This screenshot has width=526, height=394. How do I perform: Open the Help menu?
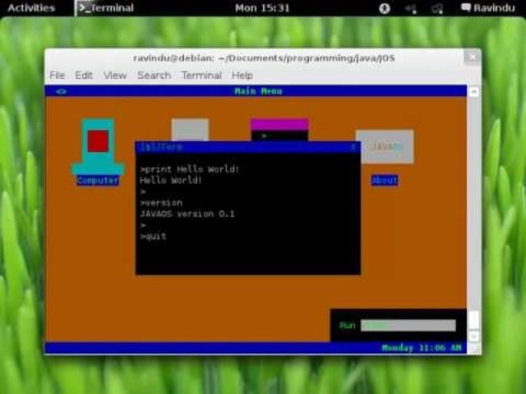pyautogui.click(x=242, y=75)
